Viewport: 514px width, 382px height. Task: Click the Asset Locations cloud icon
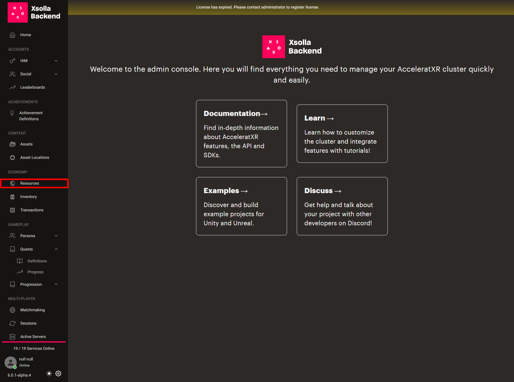point(12,158)
